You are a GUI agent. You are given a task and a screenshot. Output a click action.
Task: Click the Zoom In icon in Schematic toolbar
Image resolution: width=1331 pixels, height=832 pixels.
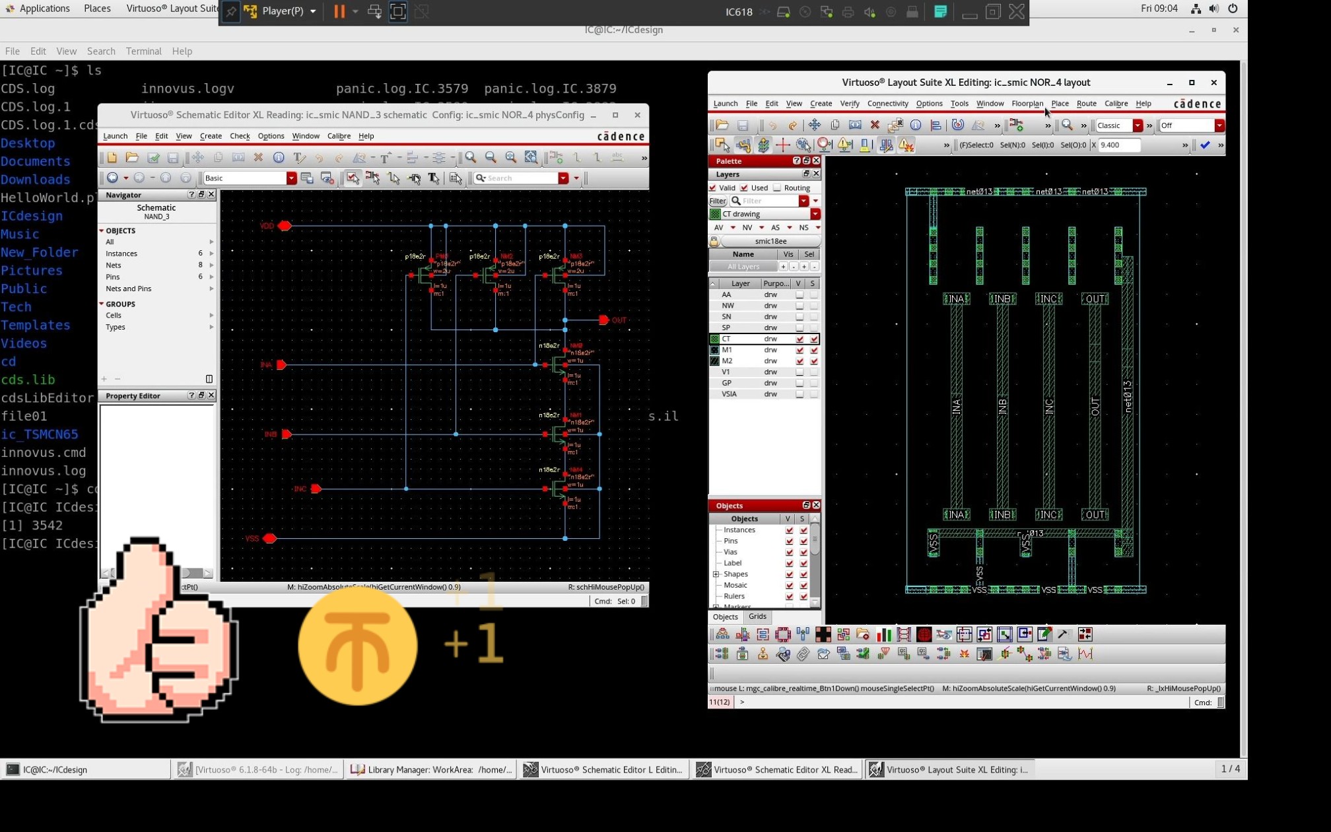471,157
